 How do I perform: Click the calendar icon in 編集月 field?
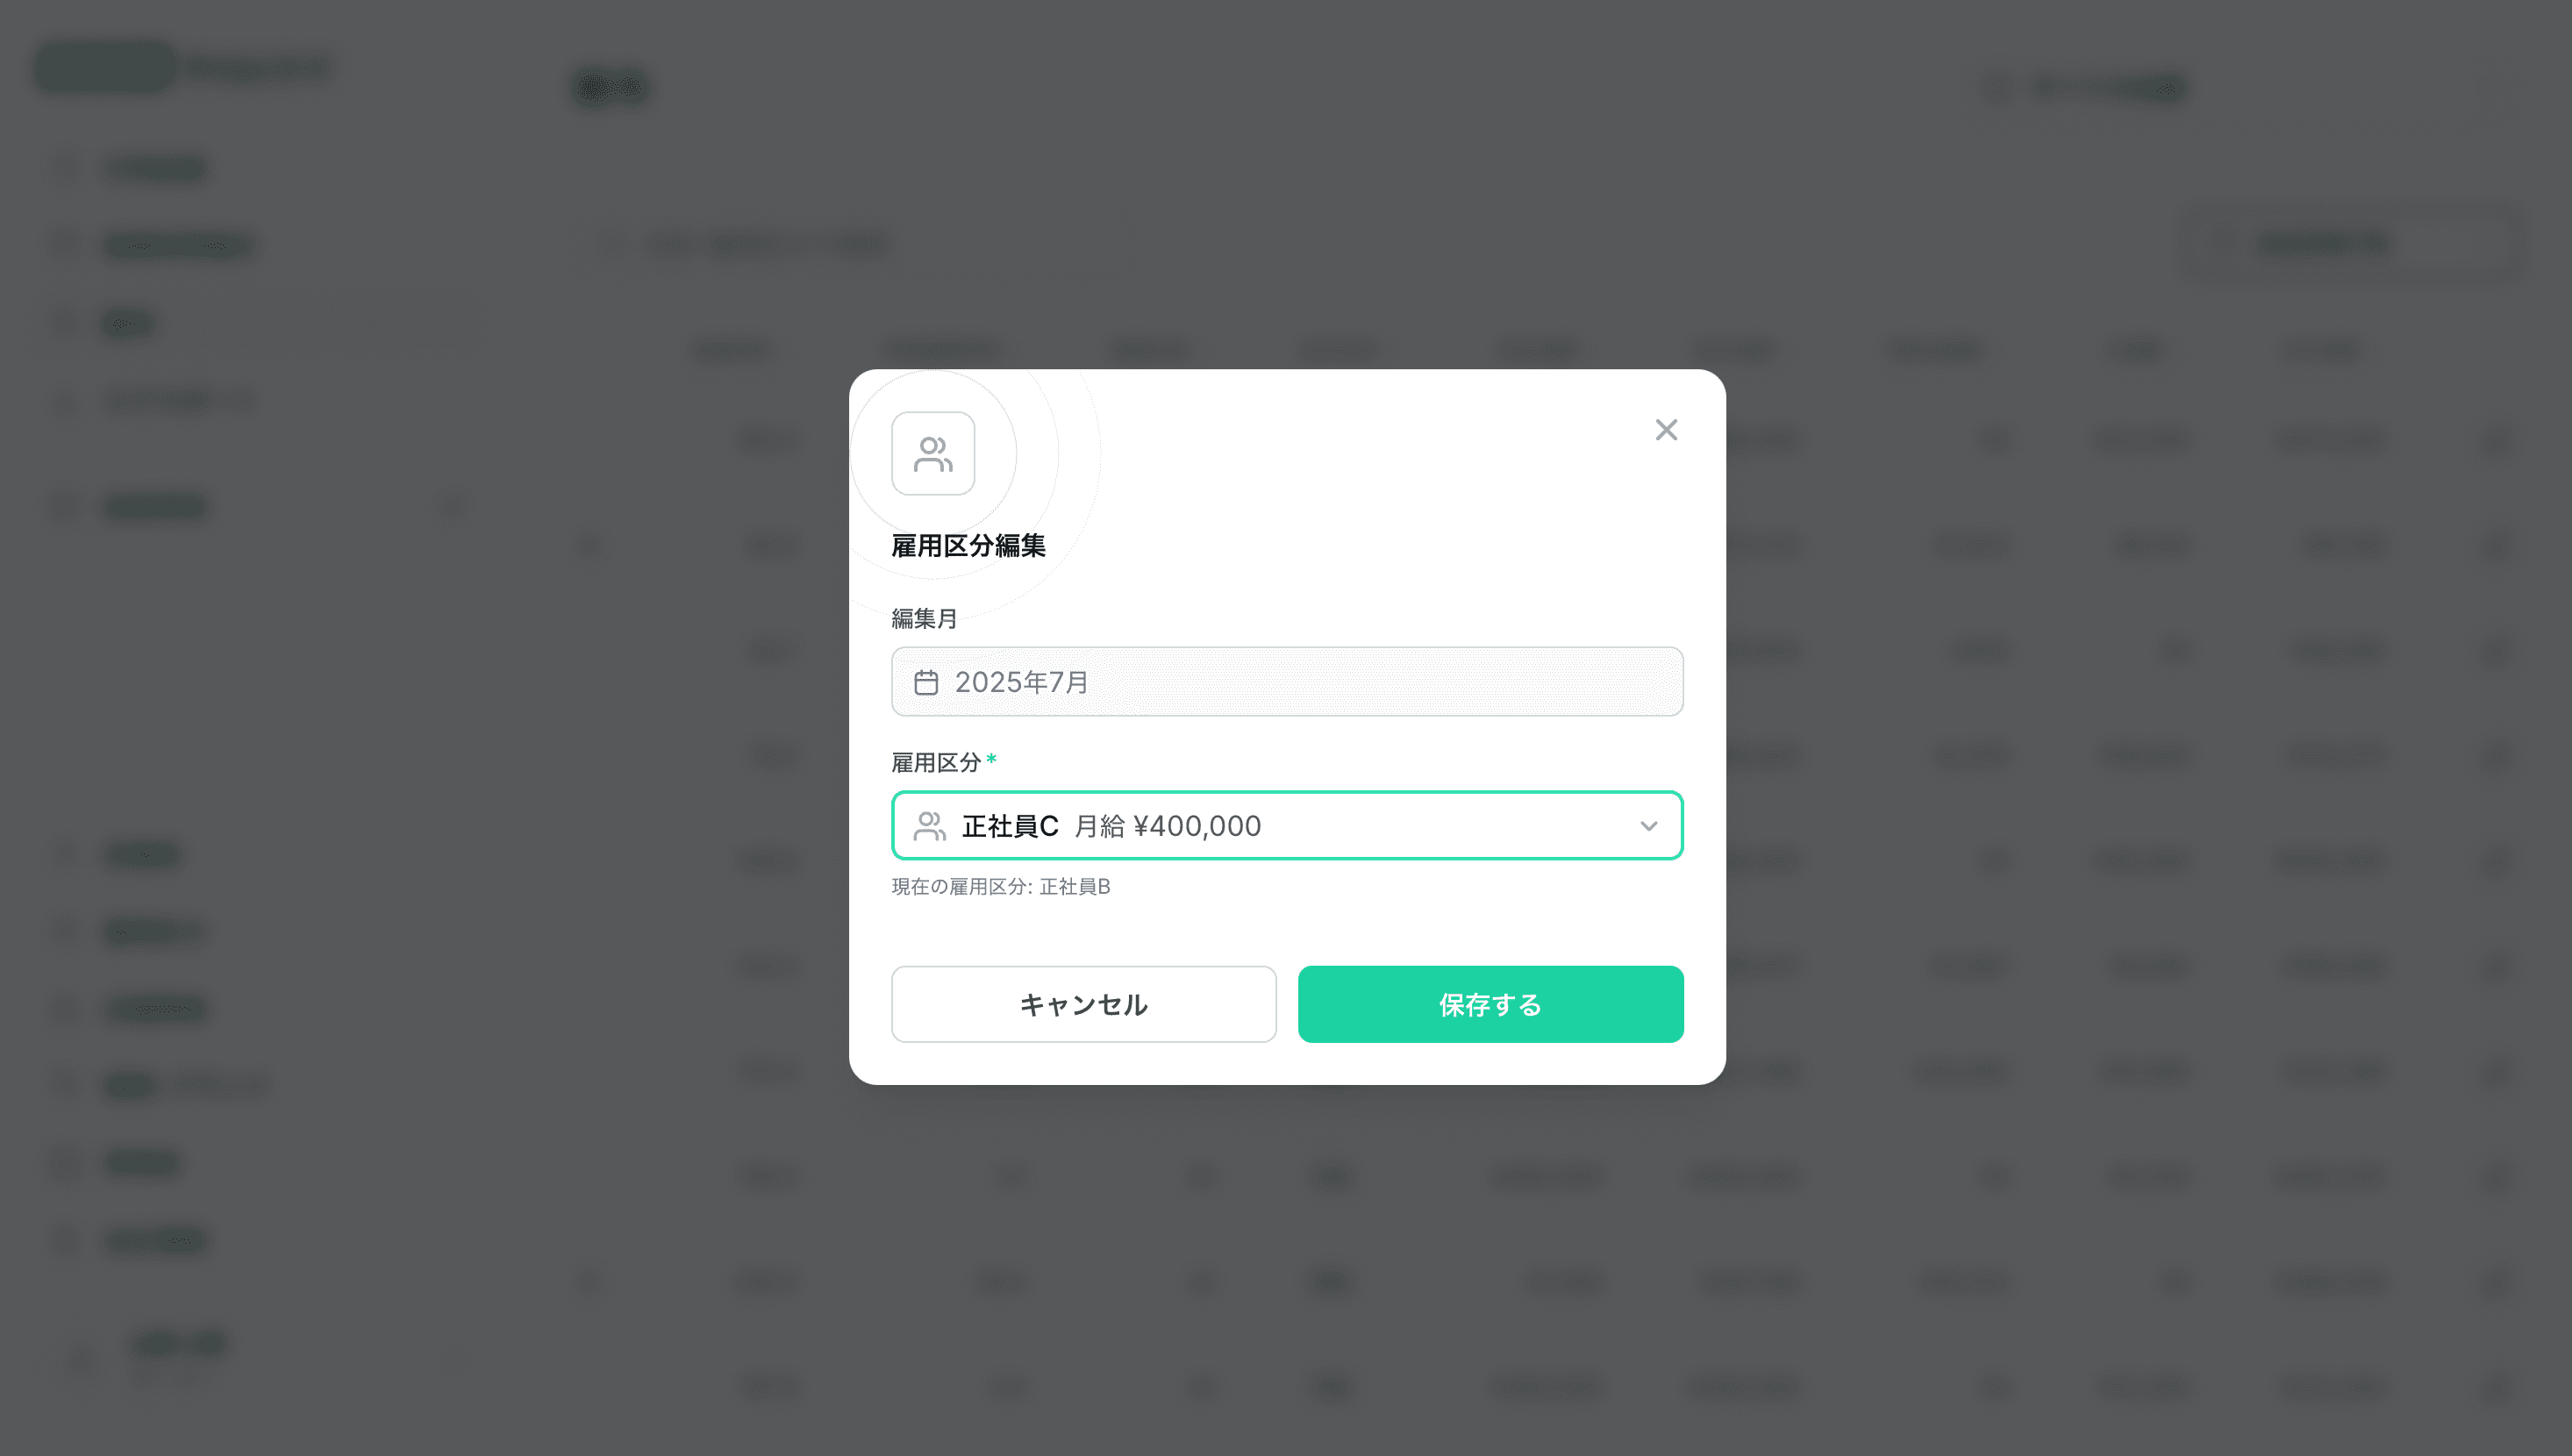[926, 682]
